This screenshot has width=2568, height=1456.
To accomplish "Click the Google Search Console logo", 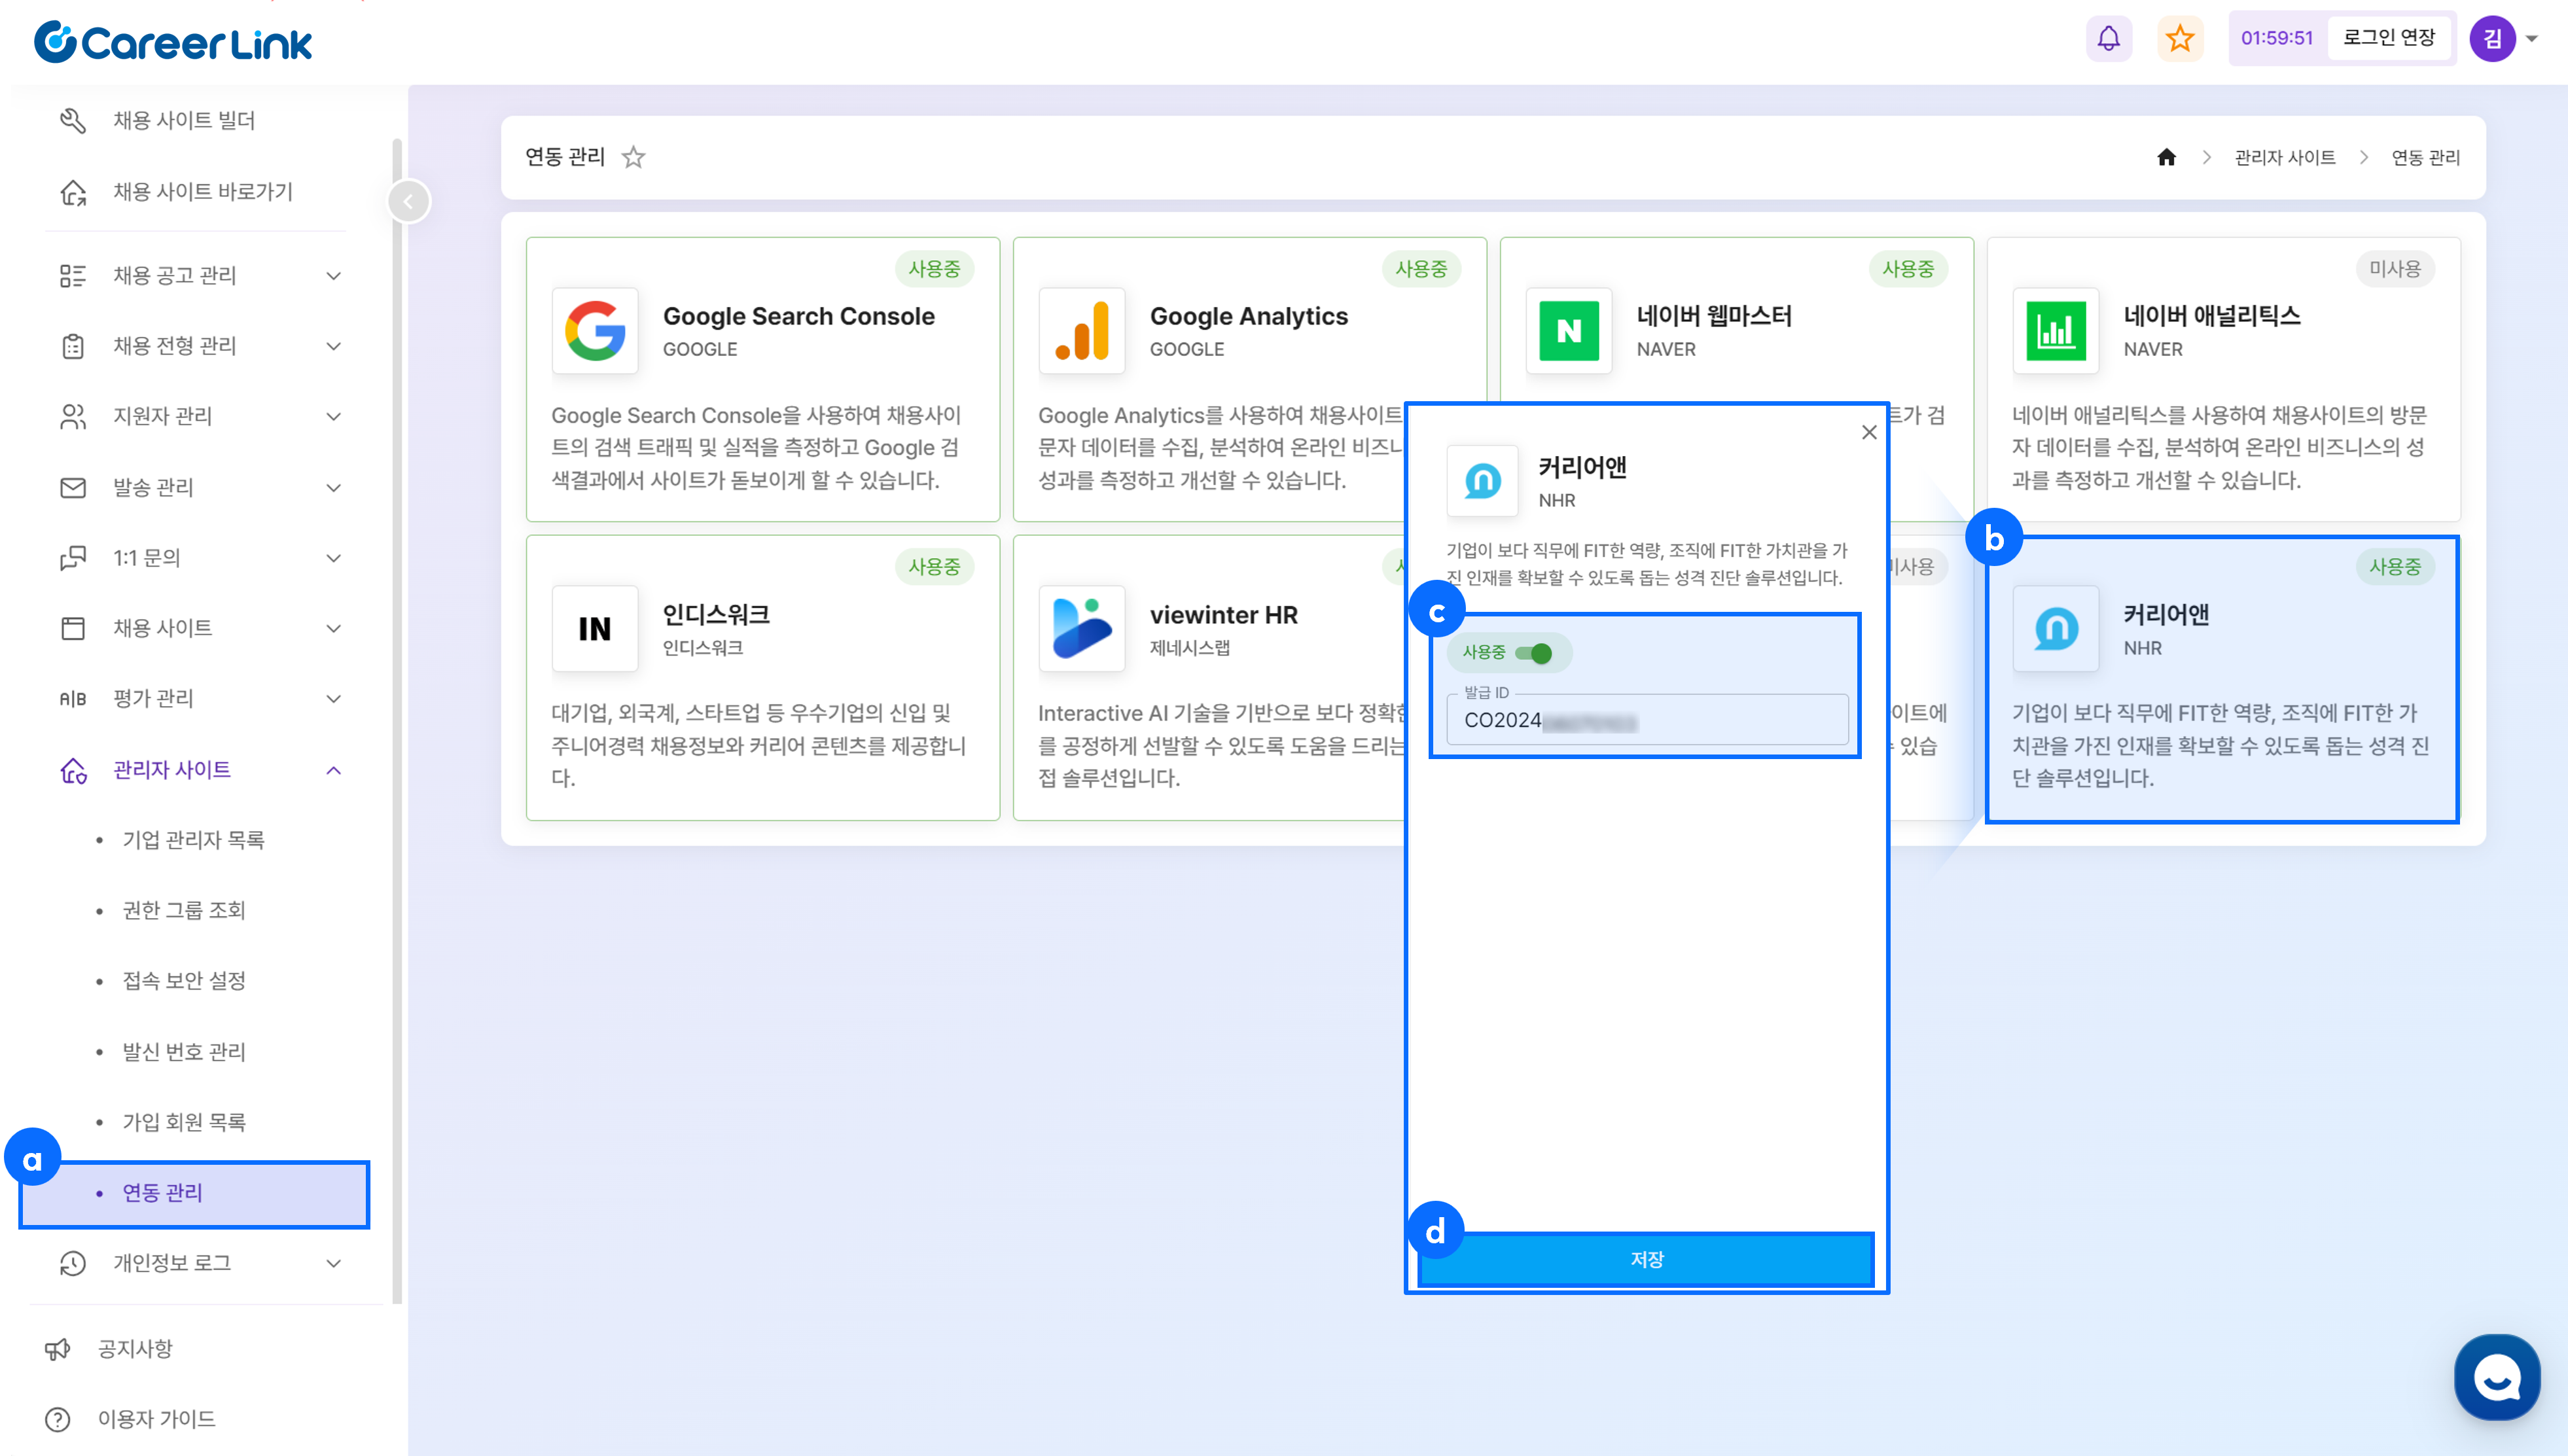I will click(595, 331).
